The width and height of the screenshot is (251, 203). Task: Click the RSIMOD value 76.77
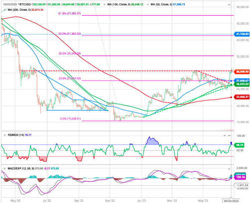point(28,135)
